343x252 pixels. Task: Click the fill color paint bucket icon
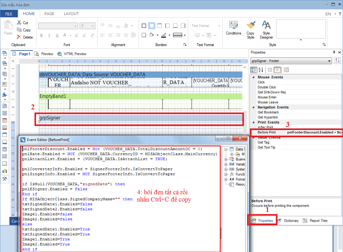(x=151, y=35)
